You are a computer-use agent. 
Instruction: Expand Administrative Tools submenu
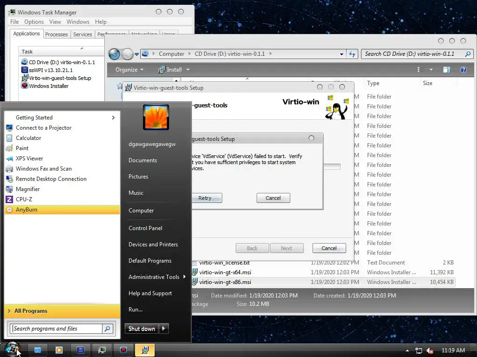pyautogui.click(x=157, y=277)
